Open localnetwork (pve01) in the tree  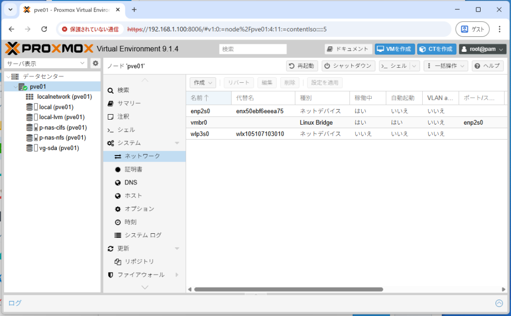pyautogui.click(x=64, y=97)
